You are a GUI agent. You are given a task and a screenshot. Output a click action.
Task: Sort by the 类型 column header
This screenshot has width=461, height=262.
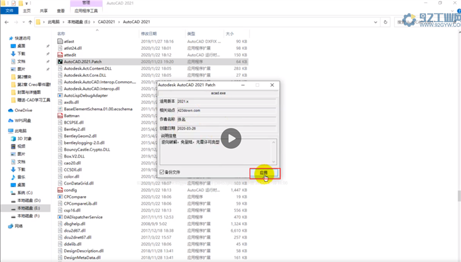pos(191,34)
